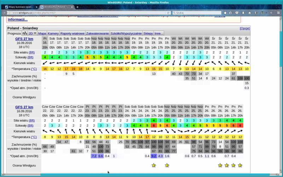283x177 pixels.
Task: Click the graph wave icon beside Prognoza
Action: [25, 33]
